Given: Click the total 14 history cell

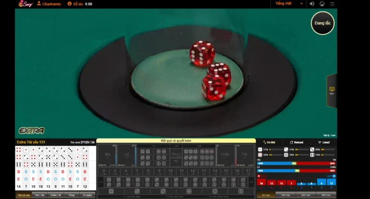Looking at the screenshot, I should point(18,187).
